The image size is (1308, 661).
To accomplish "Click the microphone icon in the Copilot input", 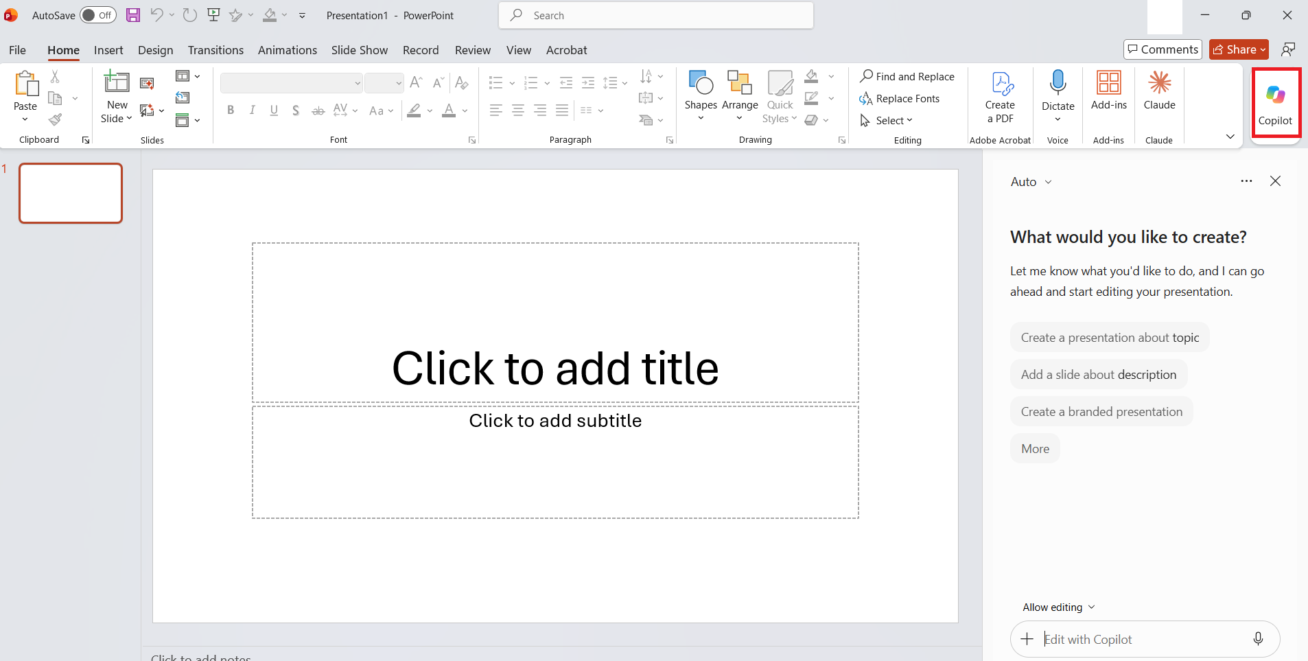I will coord(1258,639).
